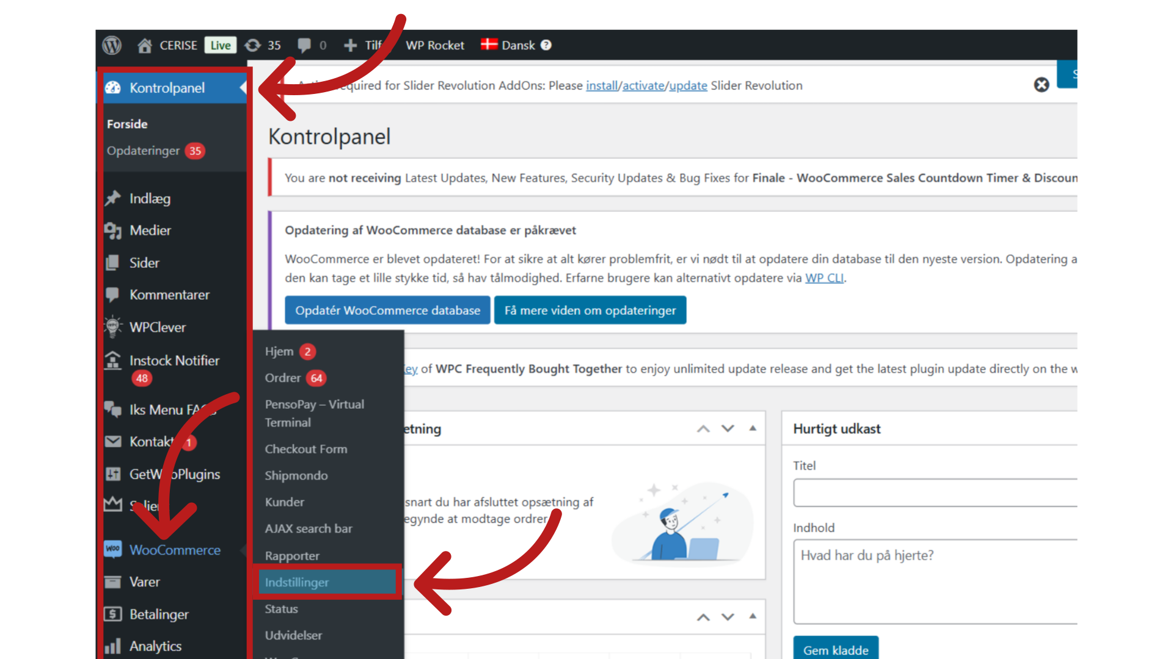This screenshot has width=1173, height=659.
Task: Open Shipmondo submenu item
Action: pos(296,475)
